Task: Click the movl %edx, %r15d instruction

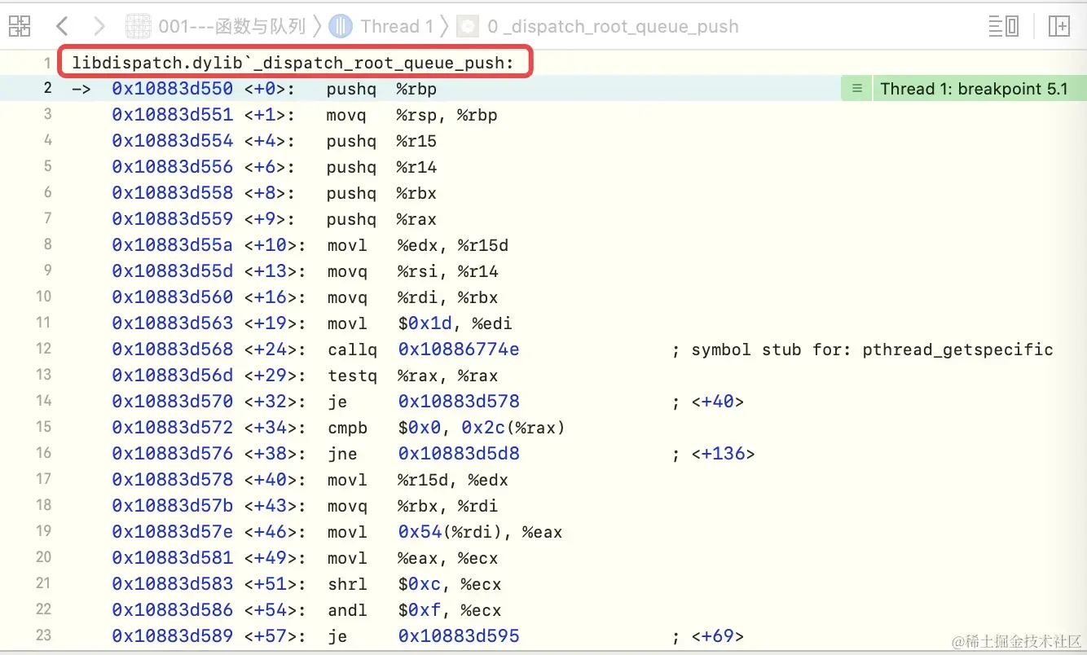Action: (417, 245)
